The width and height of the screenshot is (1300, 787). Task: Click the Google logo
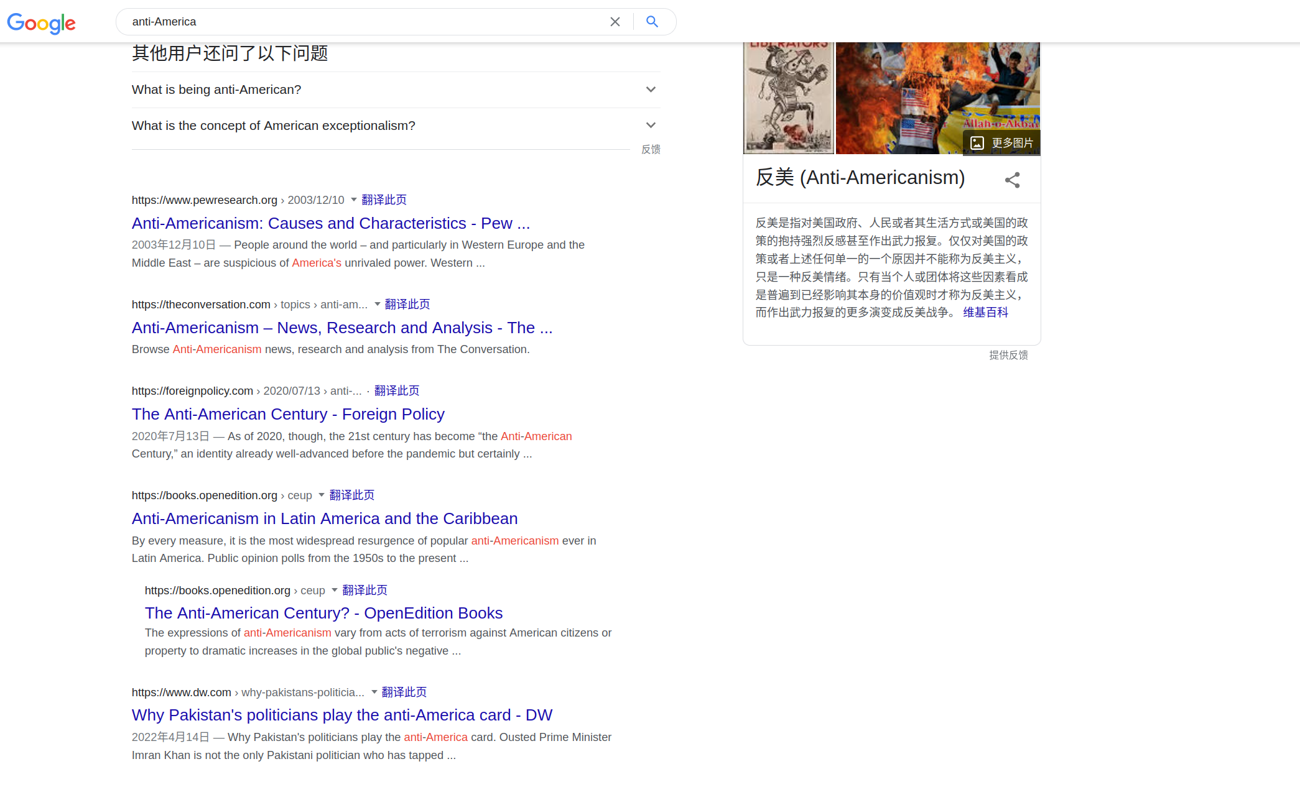point(41,23)
